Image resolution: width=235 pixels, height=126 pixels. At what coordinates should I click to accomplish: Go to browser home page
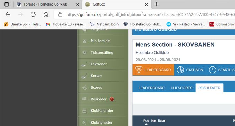pos(46,15)
